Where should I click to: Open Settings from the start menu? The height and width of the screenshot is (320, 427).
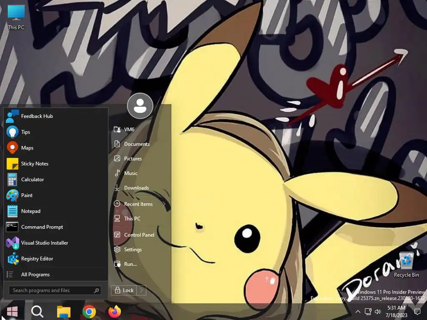coord(140,250)
